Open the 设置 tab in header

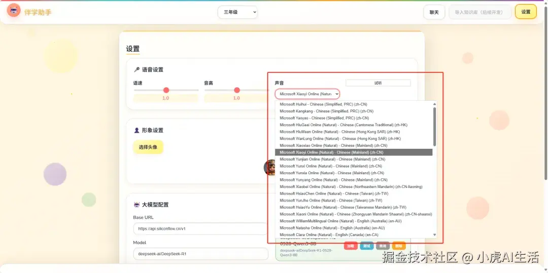(526, 12)
